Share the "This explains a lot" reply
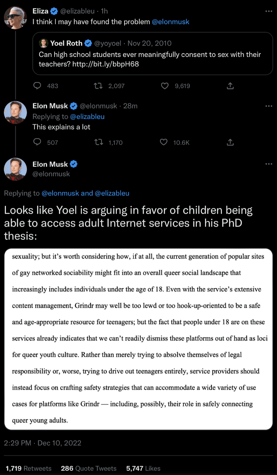The image size is (277, 475). [230, 142]
